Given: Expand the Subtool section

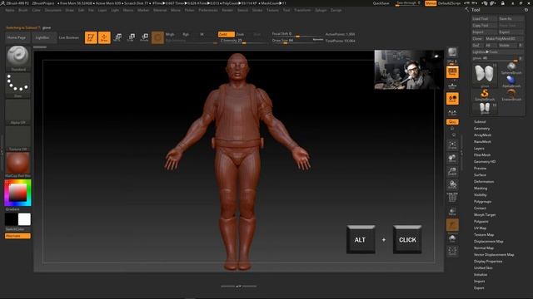Looking at the screenshot, I should coord(480,122).
